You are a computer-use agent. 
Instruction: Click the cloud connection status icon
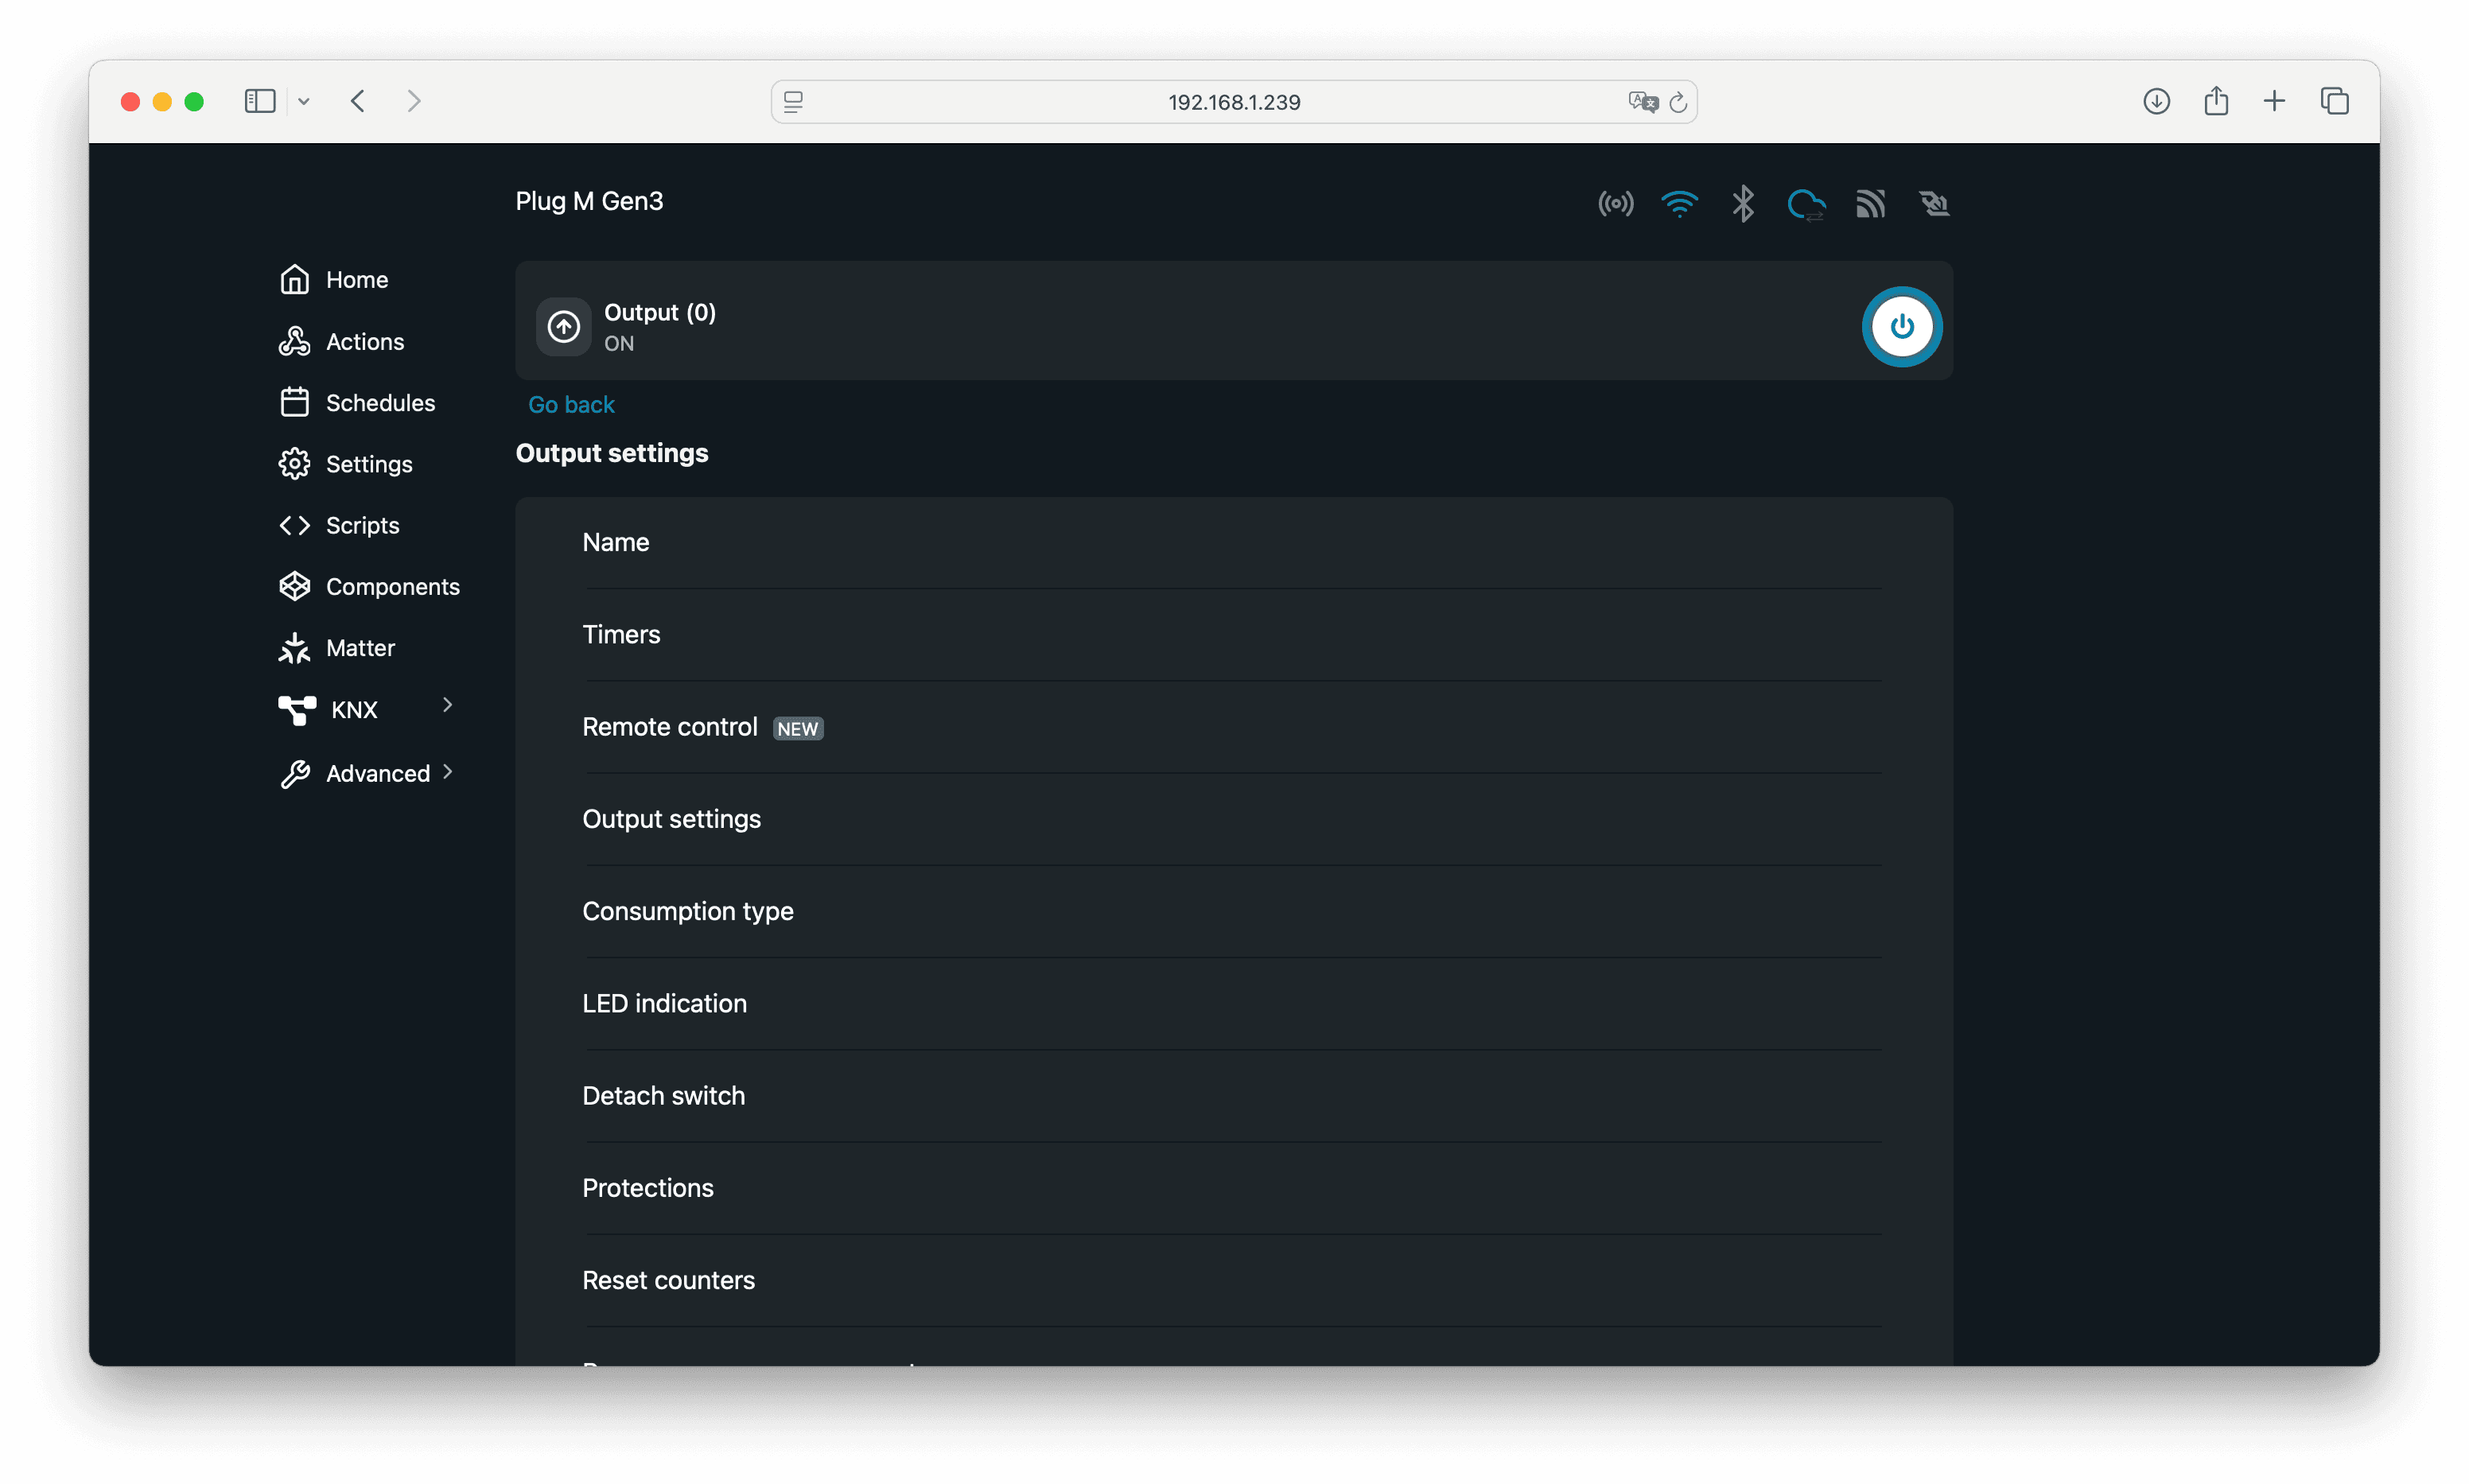(1806, 205)
